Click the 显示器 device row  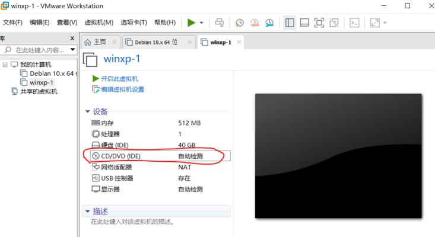pos(160,189)
